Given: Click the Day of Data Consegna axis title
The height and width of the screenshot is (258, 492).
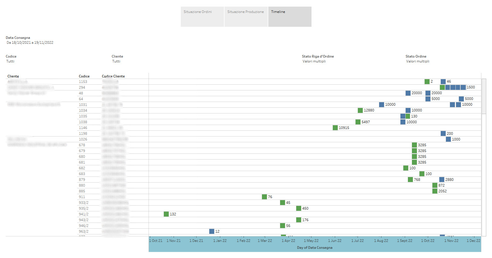Looking at the screenshot, I should 315,248.
